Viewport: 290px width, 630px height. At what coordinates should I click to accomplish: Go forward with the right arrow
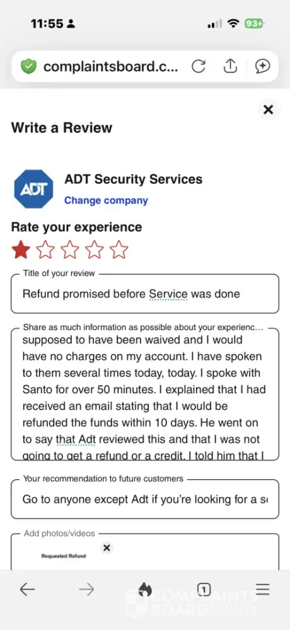(x=86, y=590)
